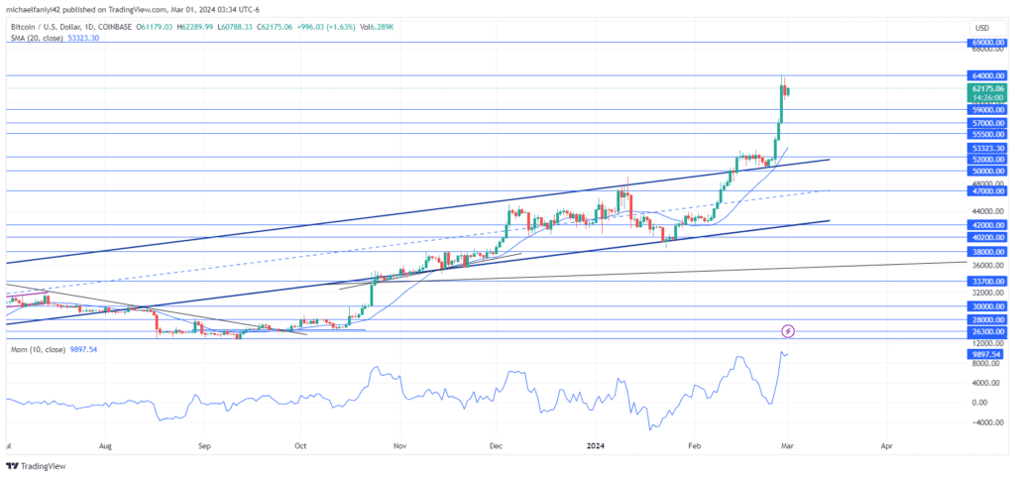Click the Aug label on the time axis

pos(106,446)
